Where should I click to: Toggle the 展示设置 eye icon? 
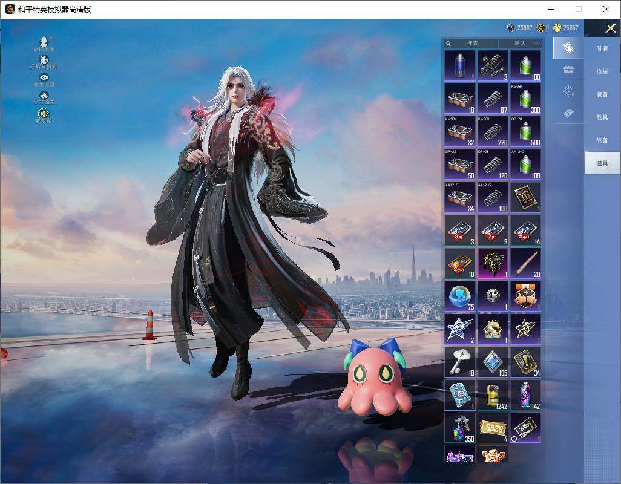click(x=44, y=80)
